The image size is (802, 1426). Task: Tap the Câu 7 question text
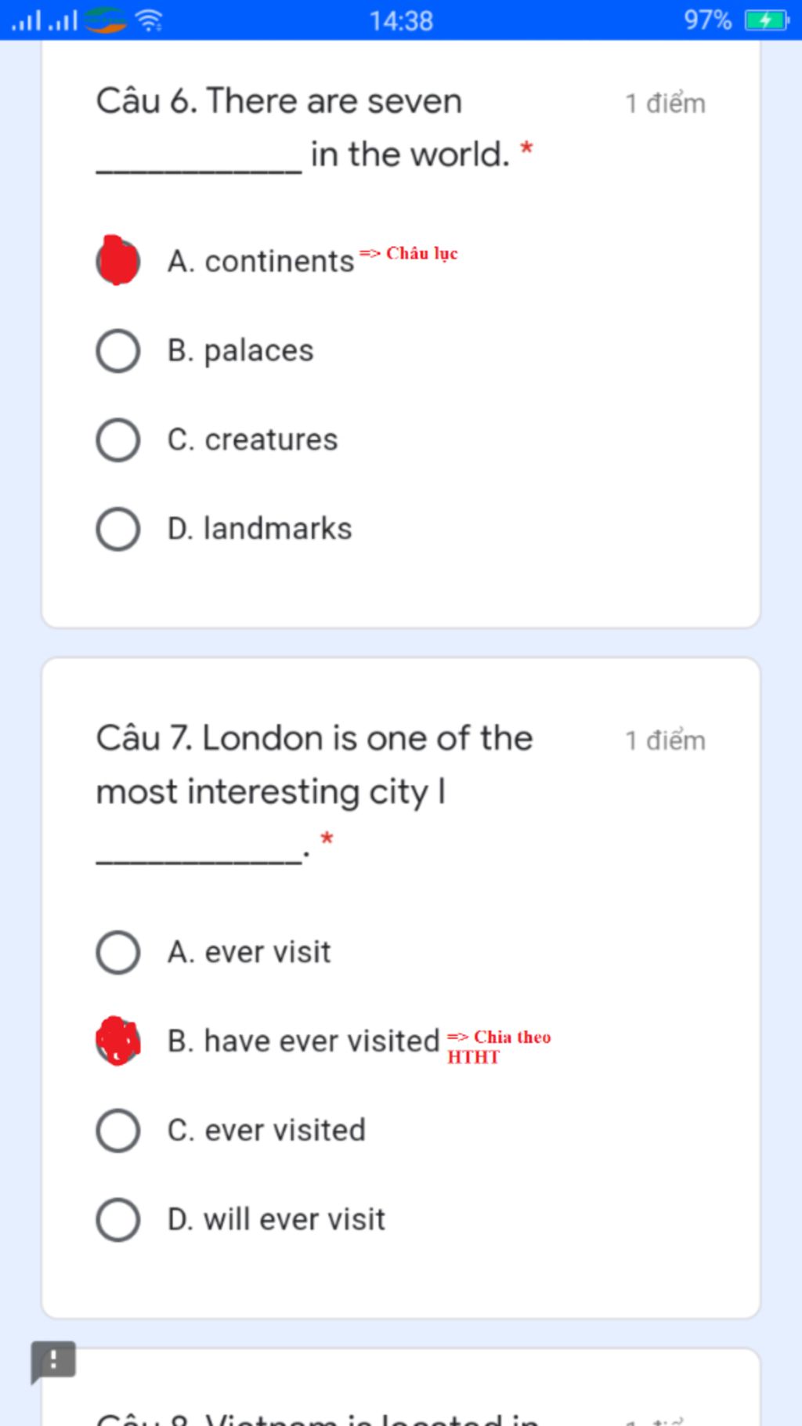(313, 765)
